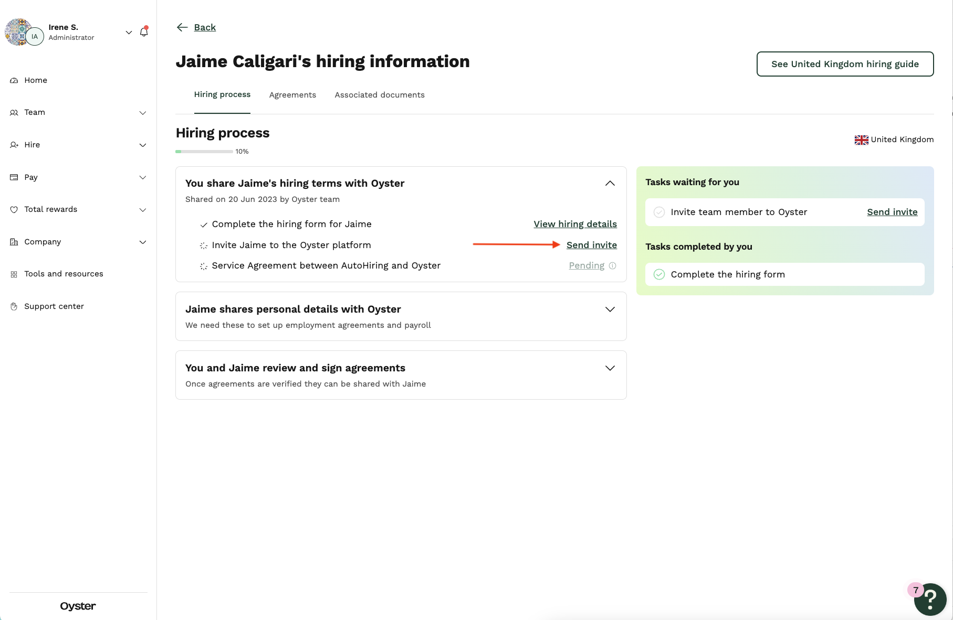Viewport: 953px width, 620px height.
Task: Click the Hire add-person icon
Action: click(14, 145)
